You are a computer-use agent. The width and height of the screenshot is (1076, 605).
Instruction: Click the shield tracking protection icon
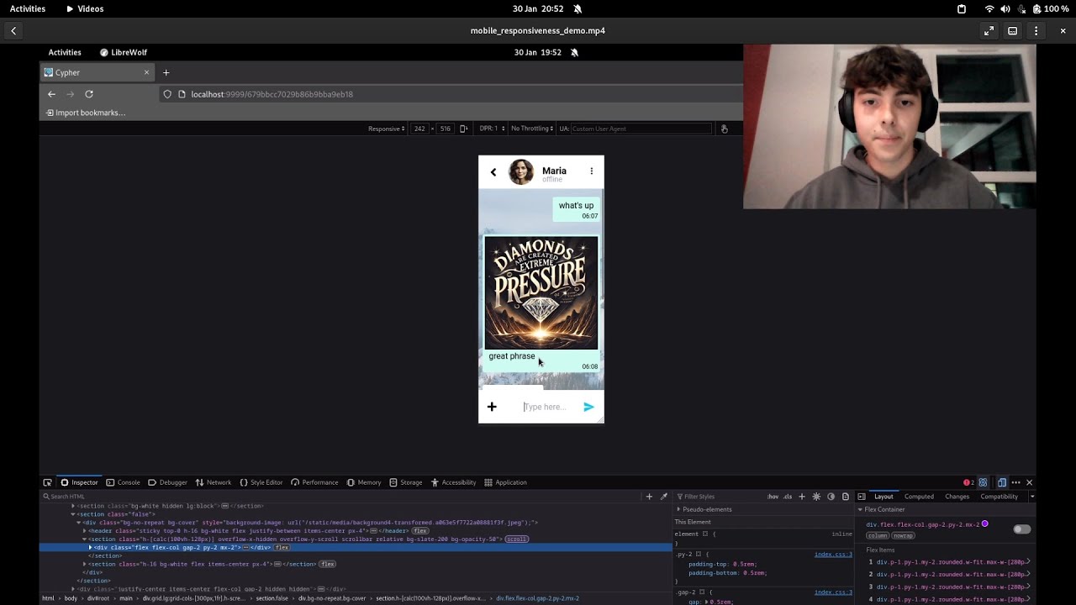(x=167, y=94)
